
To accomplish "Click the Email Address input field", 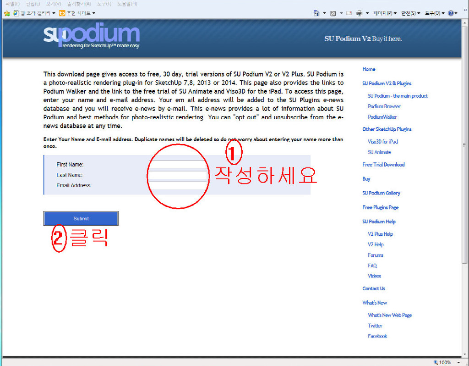I will pyautogui.click(x=178, y=185).
